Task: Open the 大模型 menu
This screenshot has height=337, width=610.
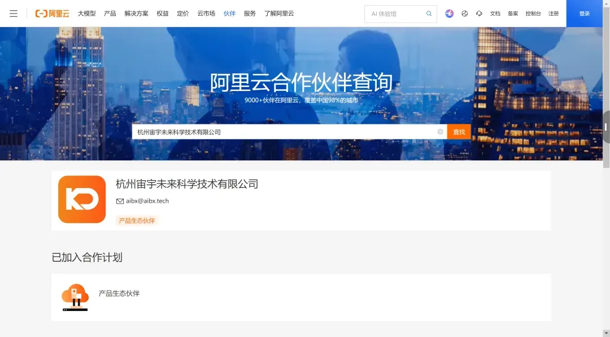Action: (87, 14)
